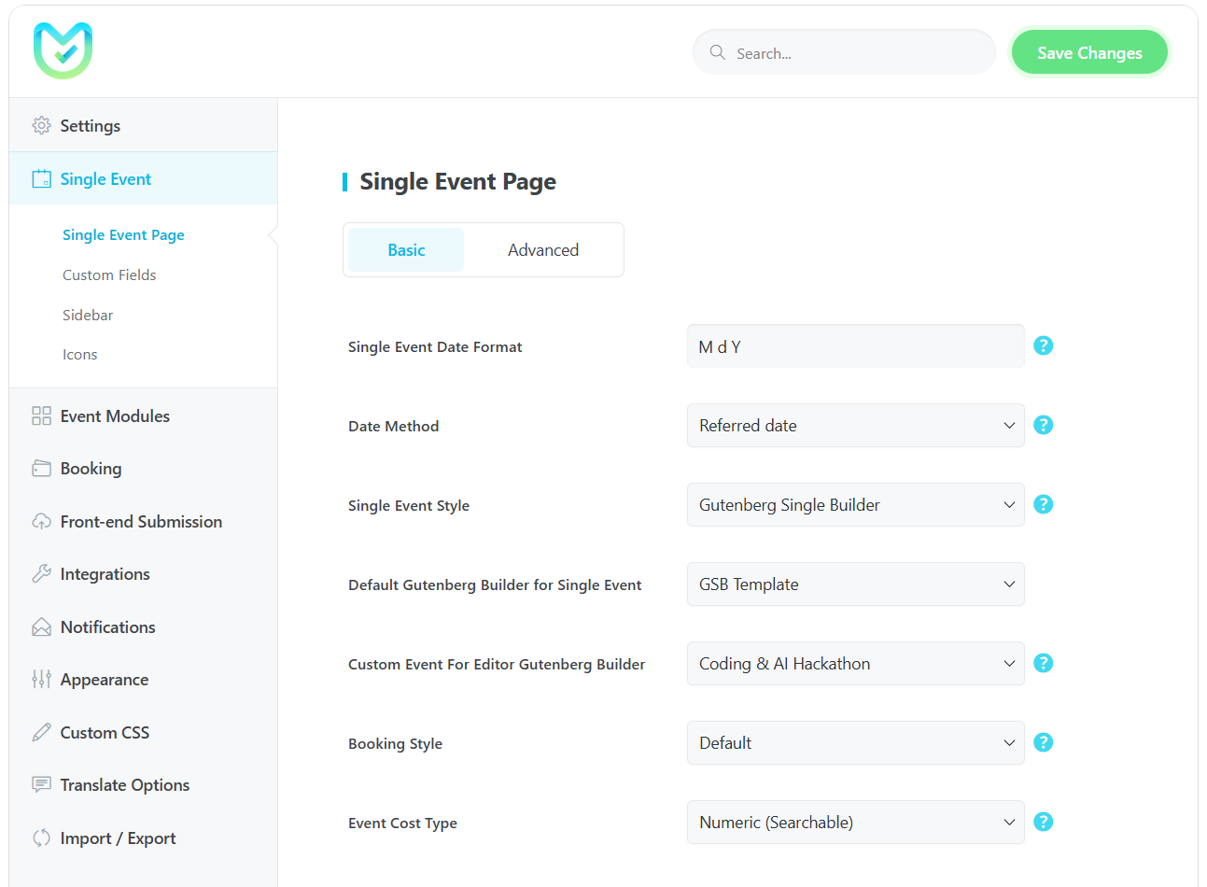1207x887 pixels.
Task: Open Translate Options speech bubble icon
Action: [x=41, y=784]
